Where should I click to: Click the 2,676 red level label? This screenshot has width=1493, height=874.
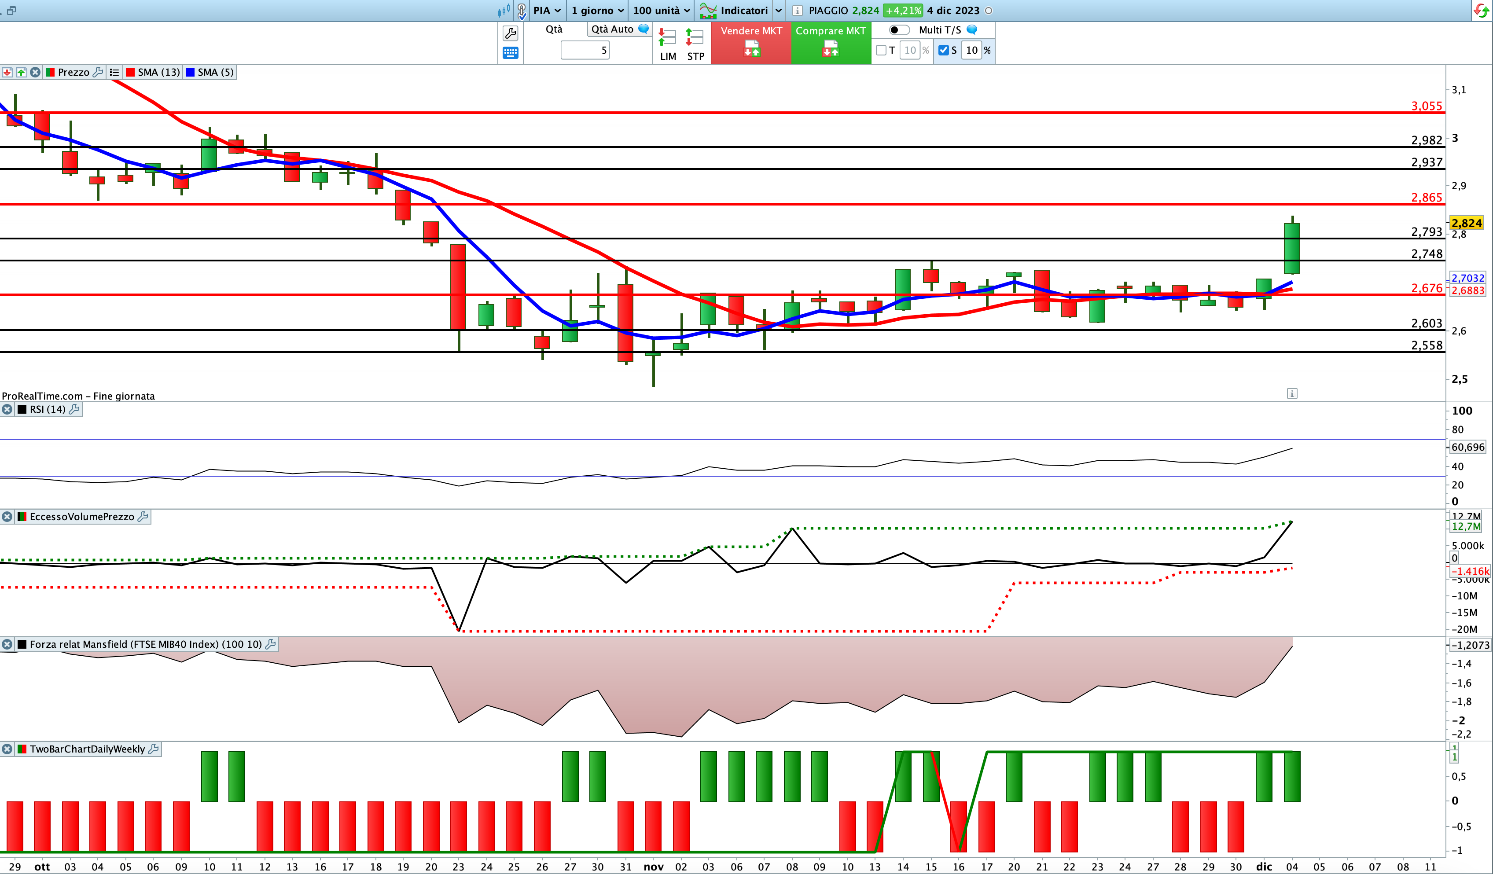pos(1427,288)
